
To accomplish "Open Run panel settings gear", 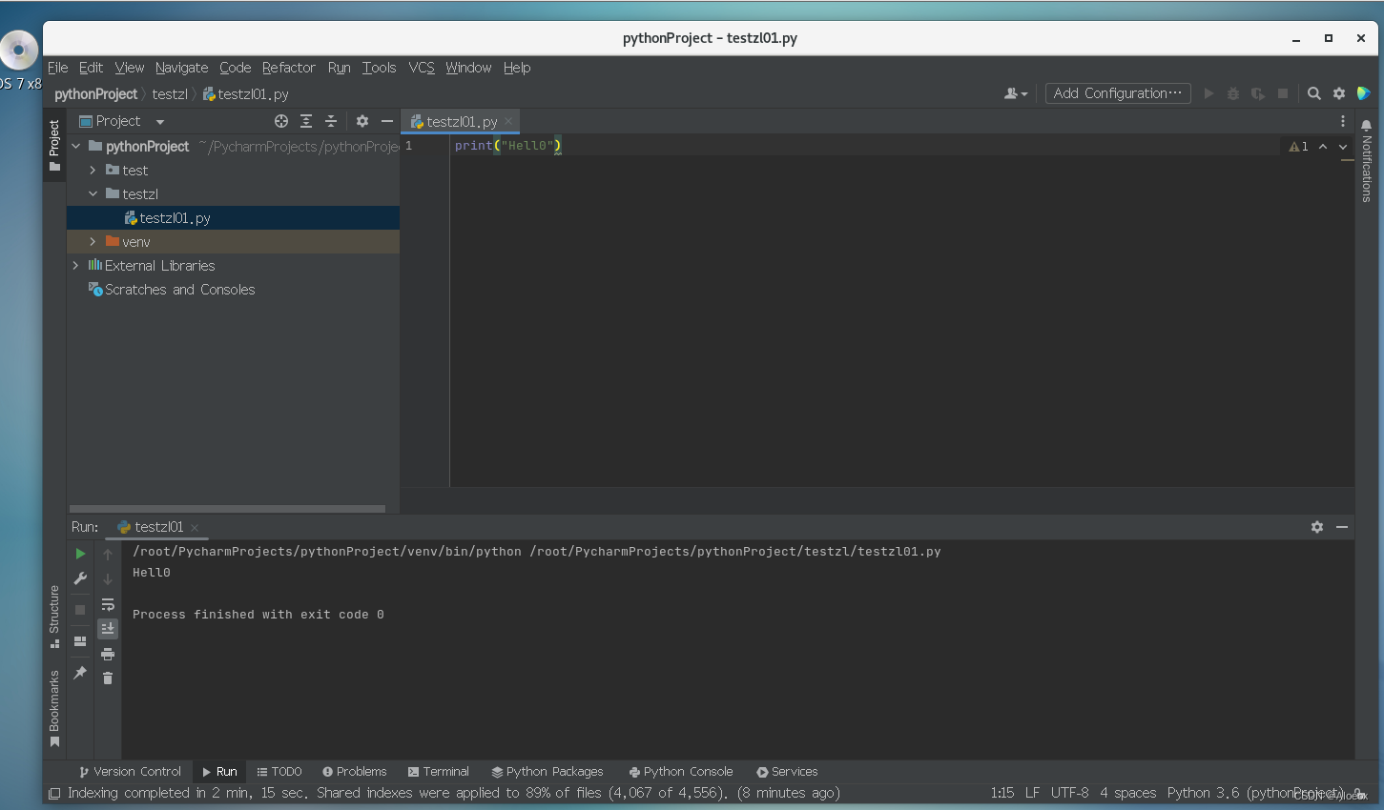I will tap(1317, 527).
